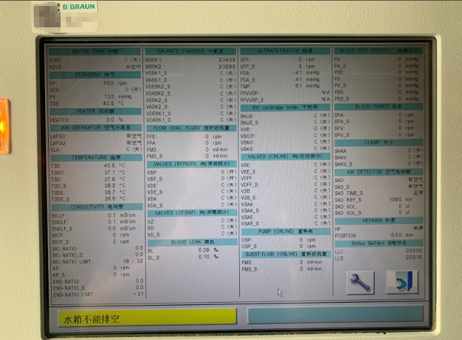Select the BLOOD SIDE (PRESS.) header
Image resolution: width=462 pixels, height=340 pixels.
pyautogui.click(x=378, y=51)
